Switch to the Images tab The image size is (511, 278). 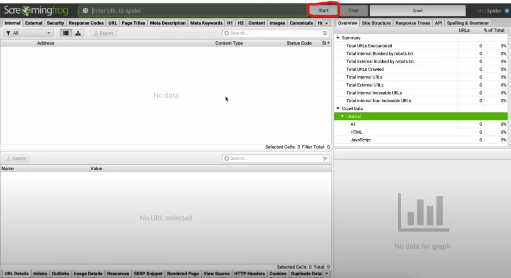(x=277, y=23)
